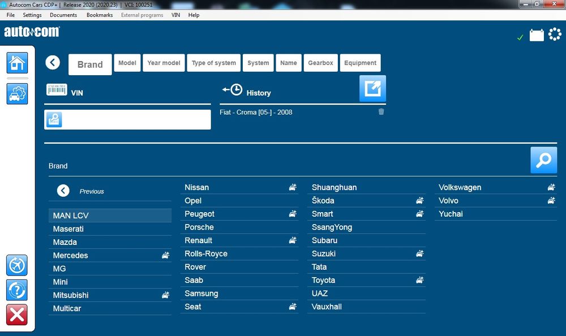Click the dotted circle loading icon
Viewport: 566px width, 336px height.
[x=555, y=35]
